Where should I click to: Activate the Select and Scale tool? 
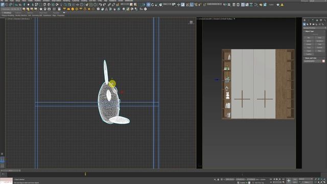(x=156, y=5)
